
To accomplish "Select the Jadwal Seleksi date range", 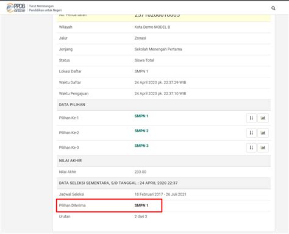I will coord(160,194).
